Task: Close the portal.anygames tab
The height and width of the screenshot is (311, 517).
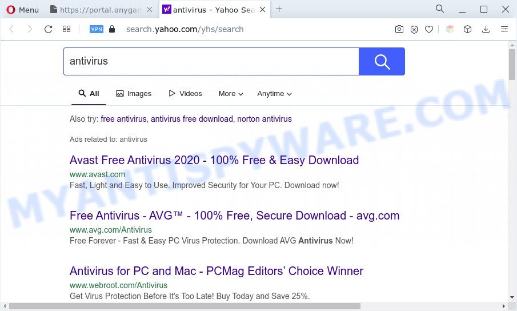Action: coord(149,10)
